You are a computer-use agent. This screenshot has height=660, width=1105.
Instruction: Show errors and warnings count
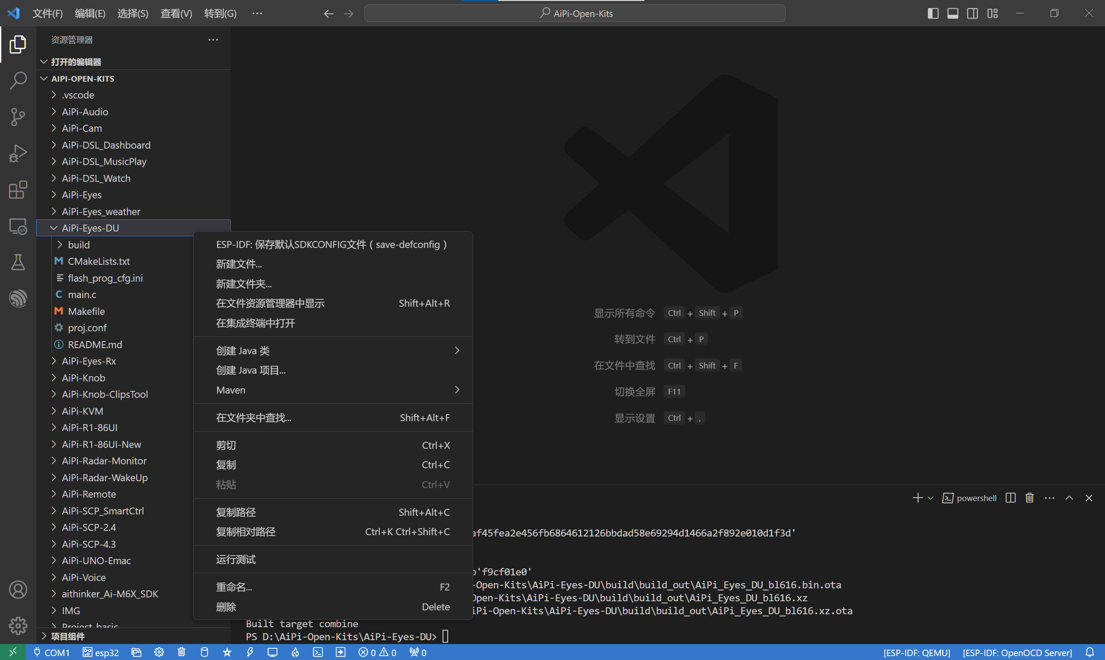[x=377, y=652]
